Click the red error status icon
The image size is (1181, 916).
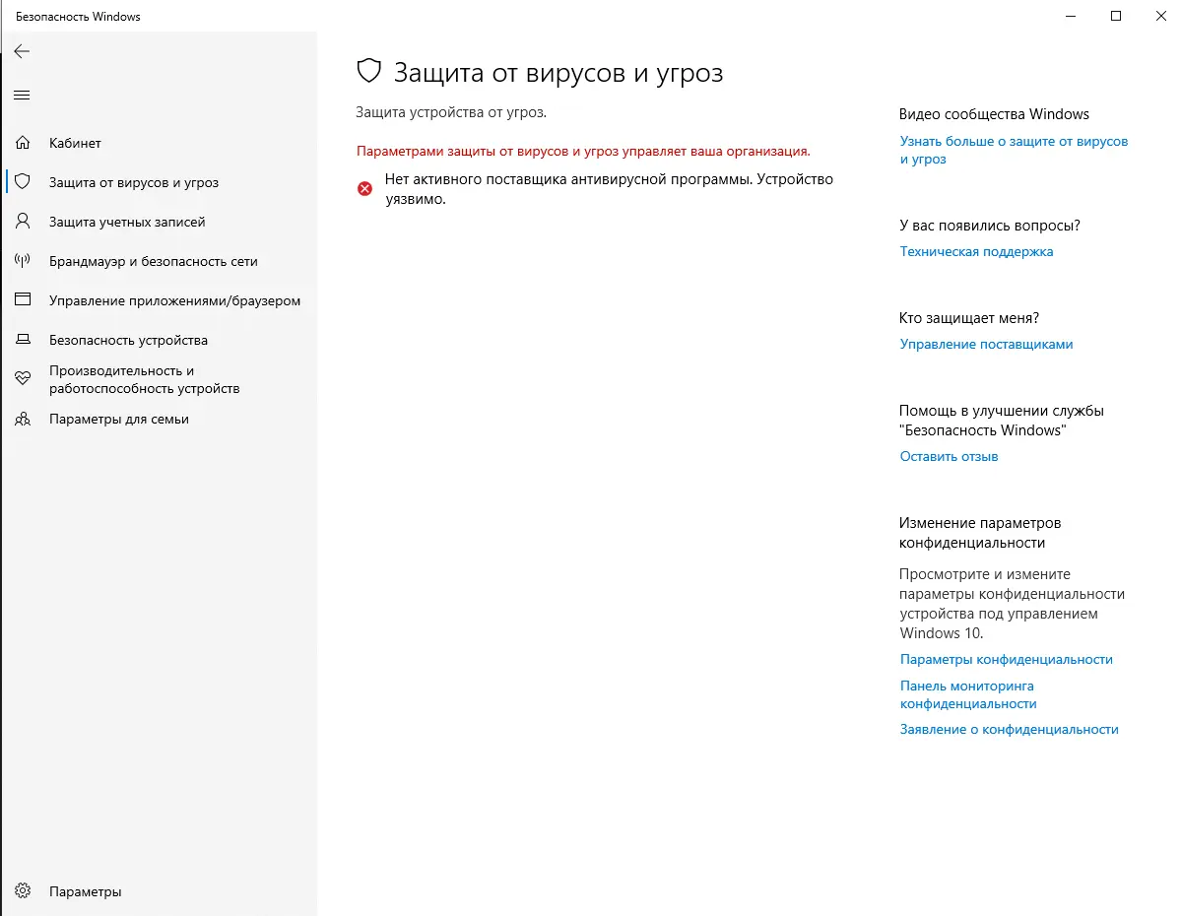point(364,188)
